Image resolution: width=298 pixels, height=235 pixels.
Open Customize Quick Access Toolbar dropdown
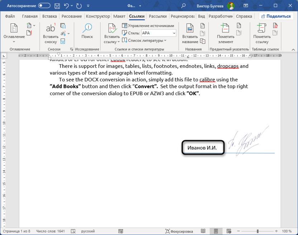[88, 6]
